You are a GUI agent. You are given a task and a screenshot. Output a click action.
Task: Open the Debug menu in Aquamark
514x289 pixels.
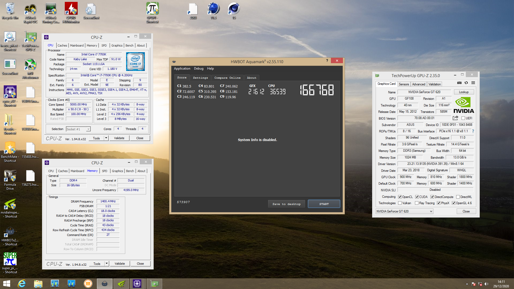tap(199, 69)
